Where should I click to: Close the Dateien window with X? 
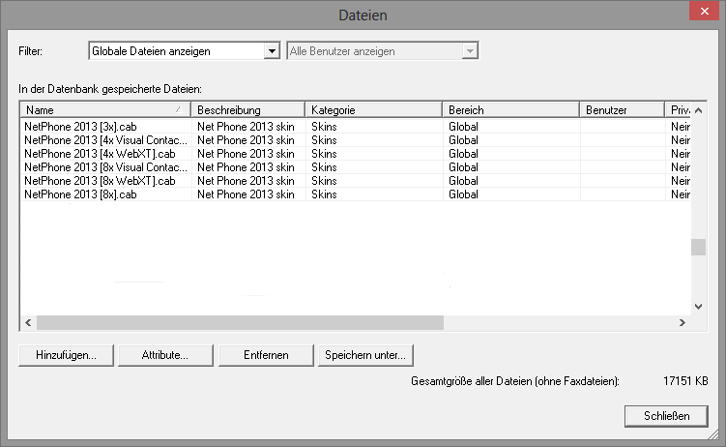tap(699, 14)
